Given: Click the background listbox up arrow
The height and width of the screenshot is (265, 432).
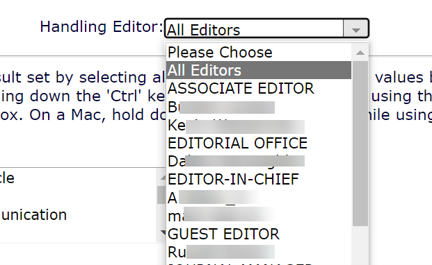Looking at the screenshot, I should click(x=162, y=178).
